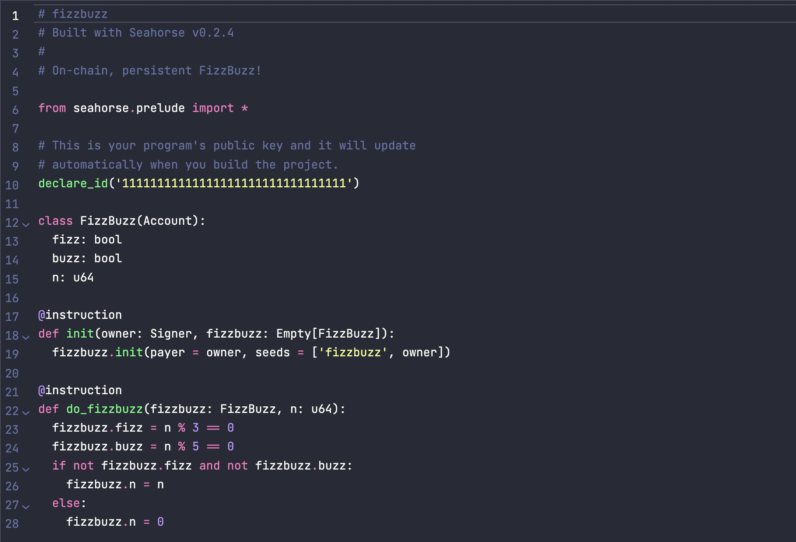The image size is (796, 542).
Task: Click the 'fizz: bool' field
Action: tap(87, 240)
